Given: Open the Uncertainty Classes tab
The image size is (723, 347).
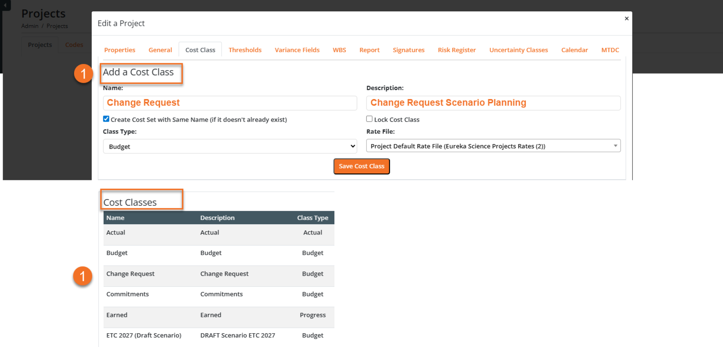Looking at the screenshot, I should point(519,50).
